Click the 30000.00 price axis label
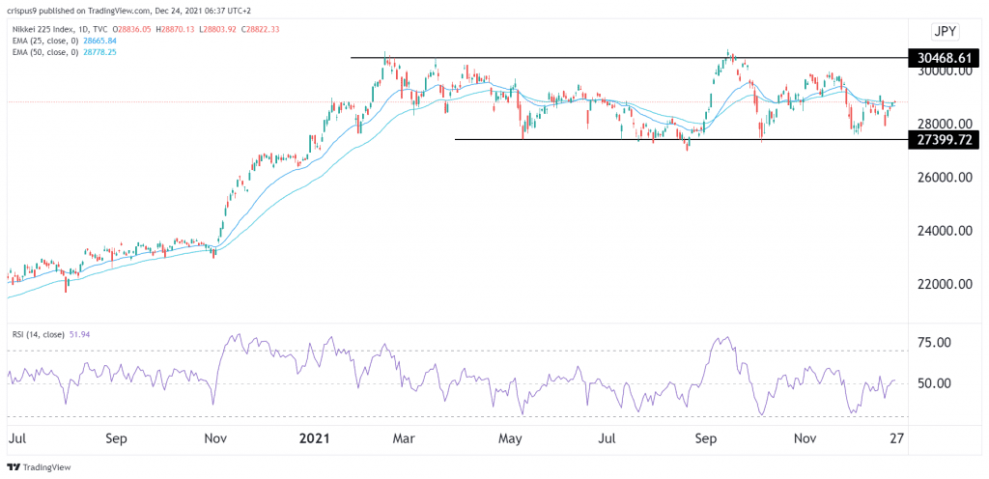This screenshot has width=989, height=479. [946, 71]
